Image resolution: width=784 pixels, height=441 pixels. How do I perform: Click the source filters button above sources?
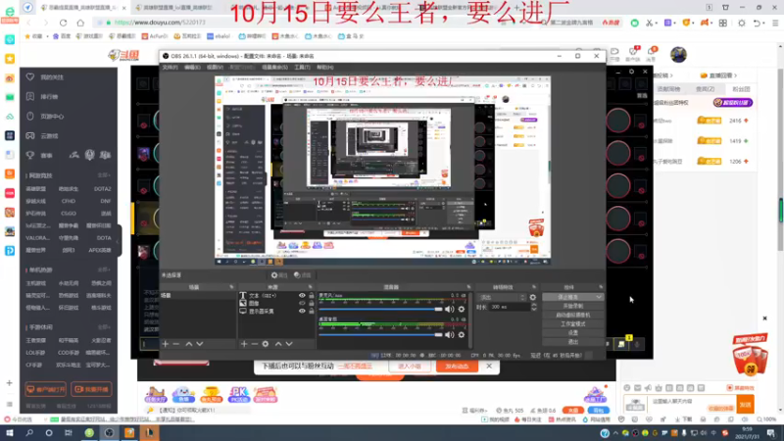tap(303, 275)
